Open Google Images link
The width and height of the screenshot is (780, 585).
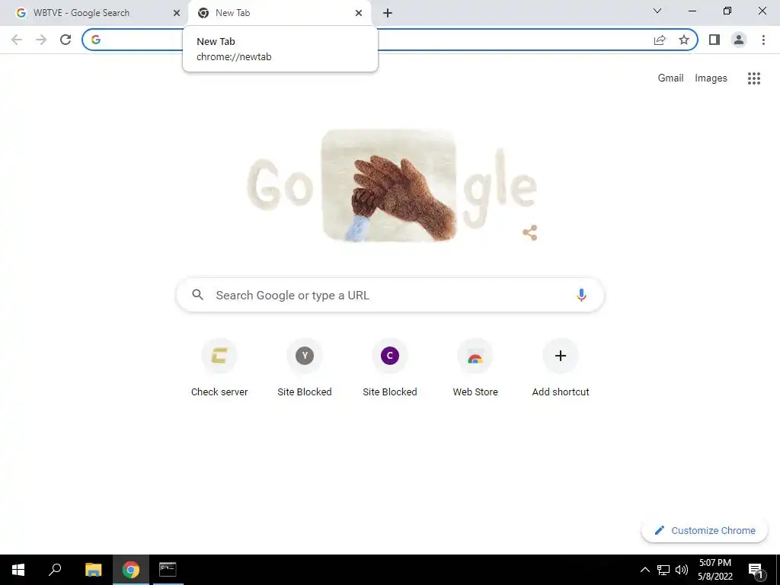[x=711, y=78]
